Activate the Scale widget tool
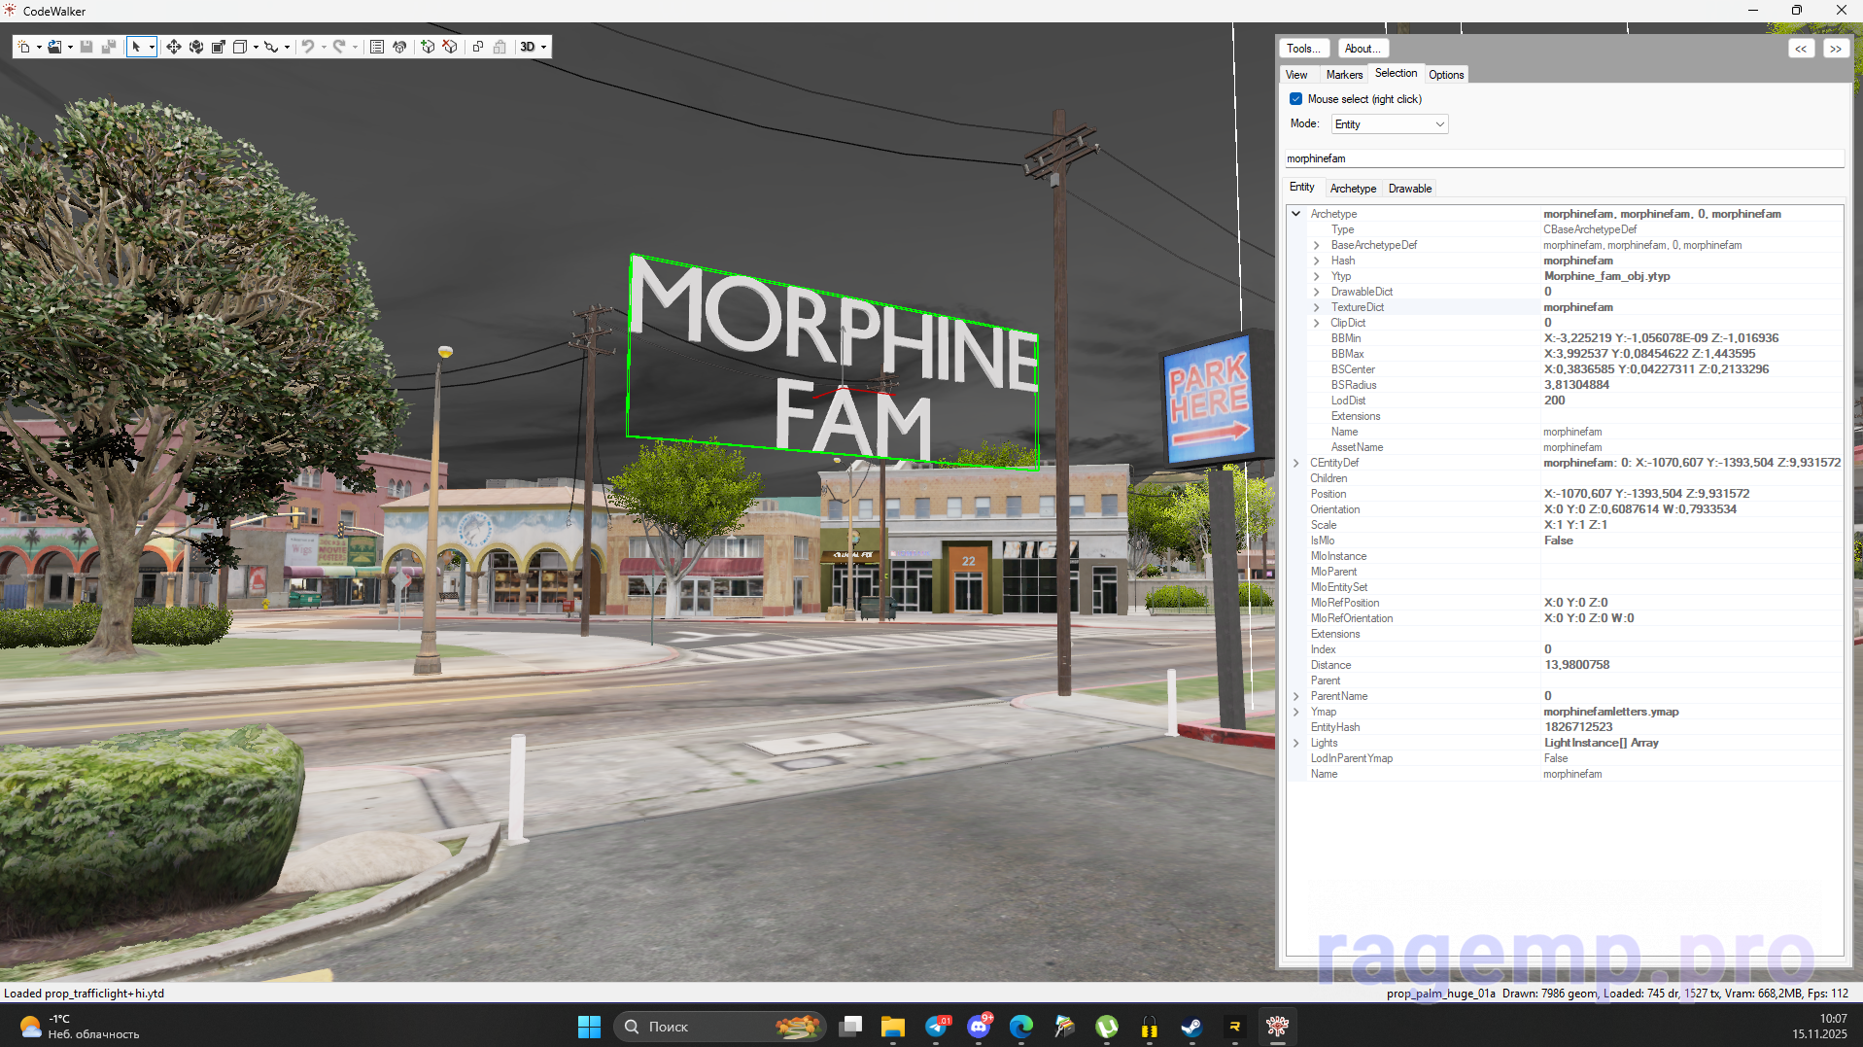 219,47
